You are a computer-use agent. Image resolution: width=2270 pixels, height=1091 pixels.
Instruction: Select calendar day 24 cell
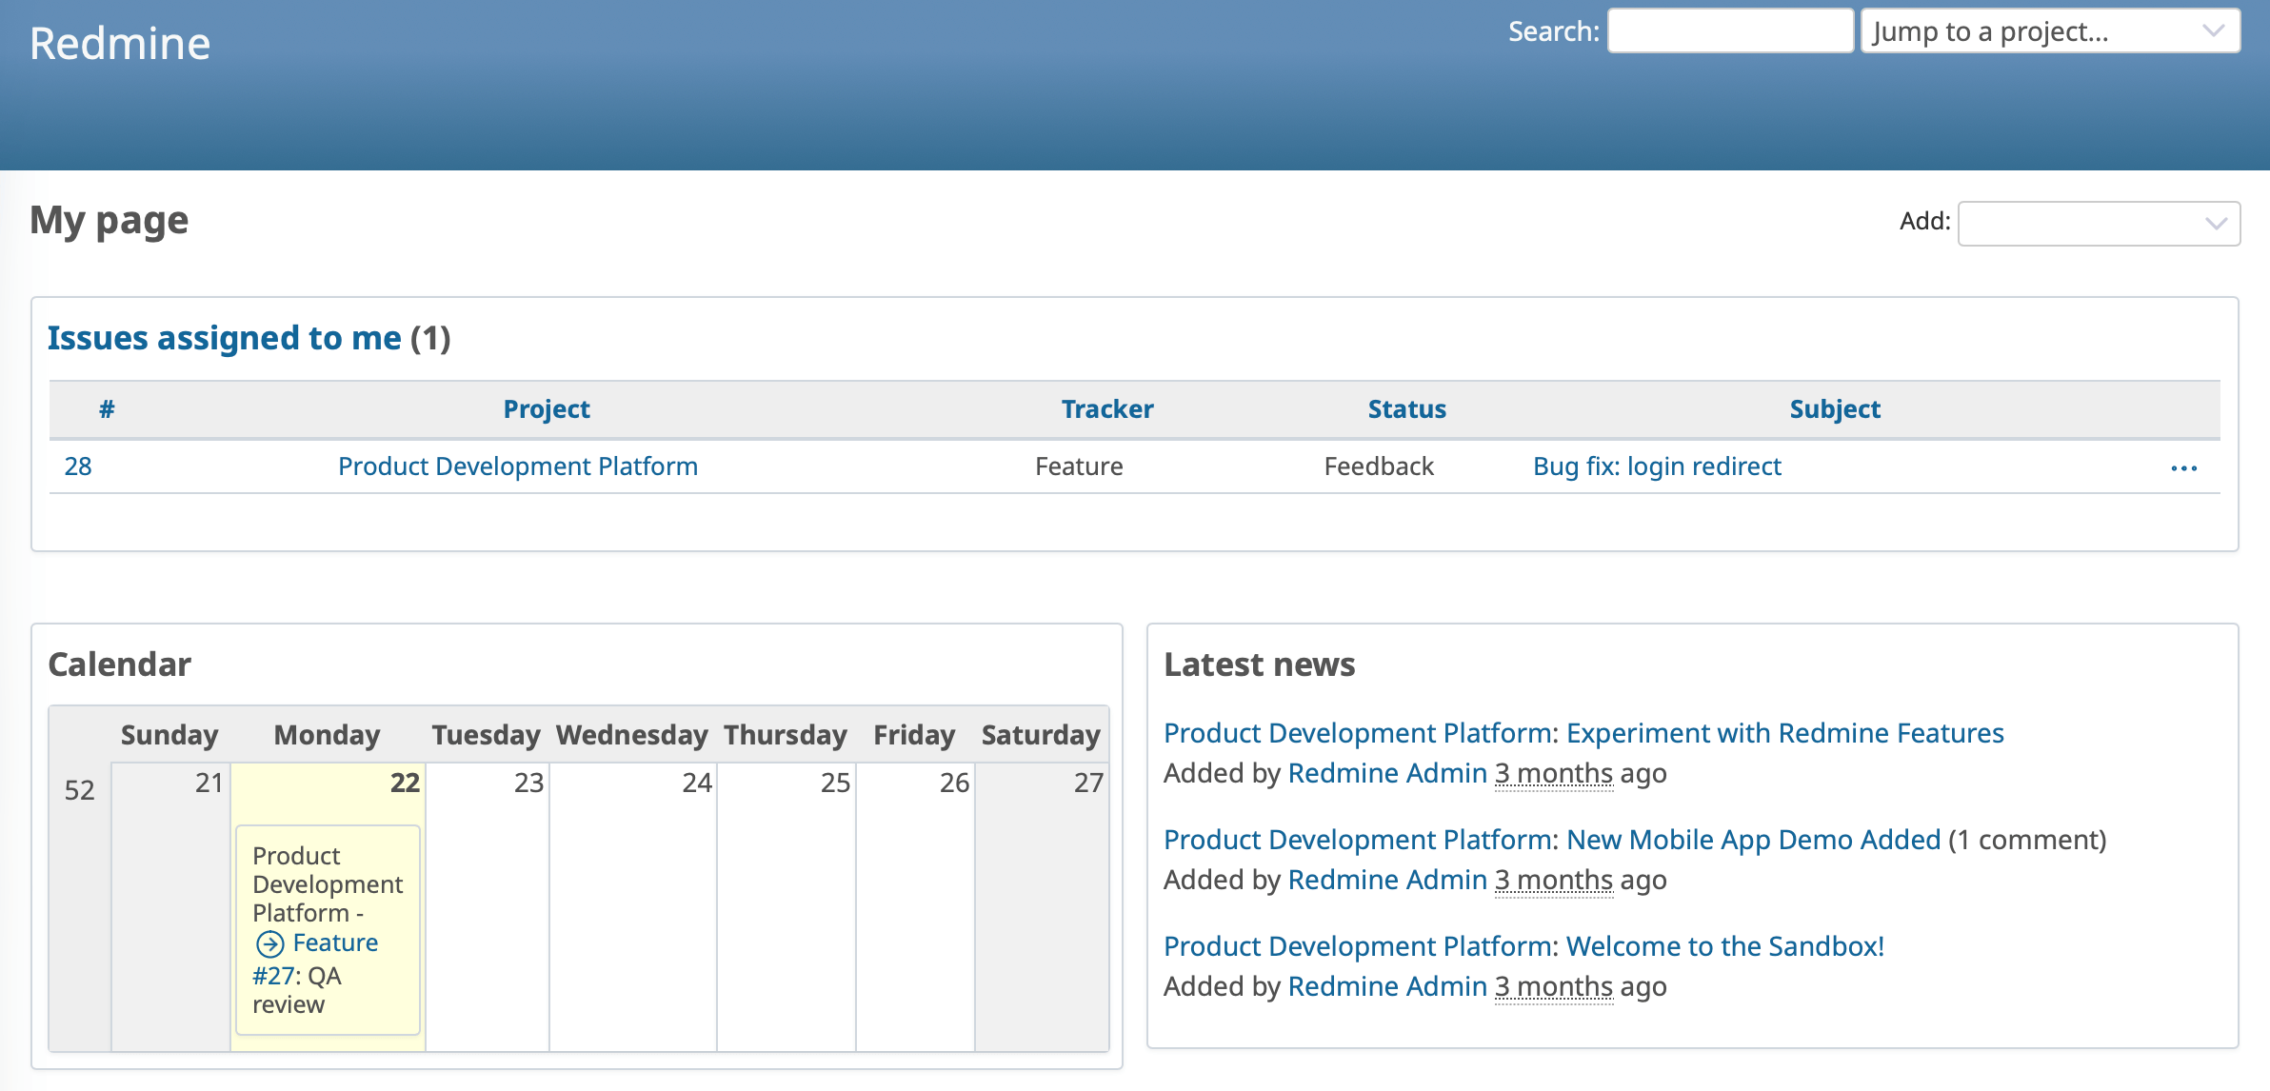633,904
